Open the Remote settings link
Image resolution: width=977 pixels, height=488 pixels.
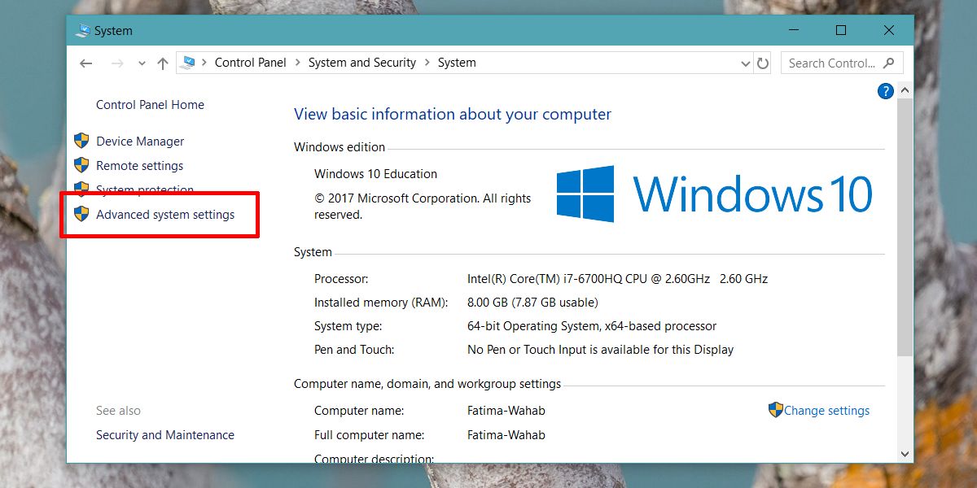click(140, 166)
